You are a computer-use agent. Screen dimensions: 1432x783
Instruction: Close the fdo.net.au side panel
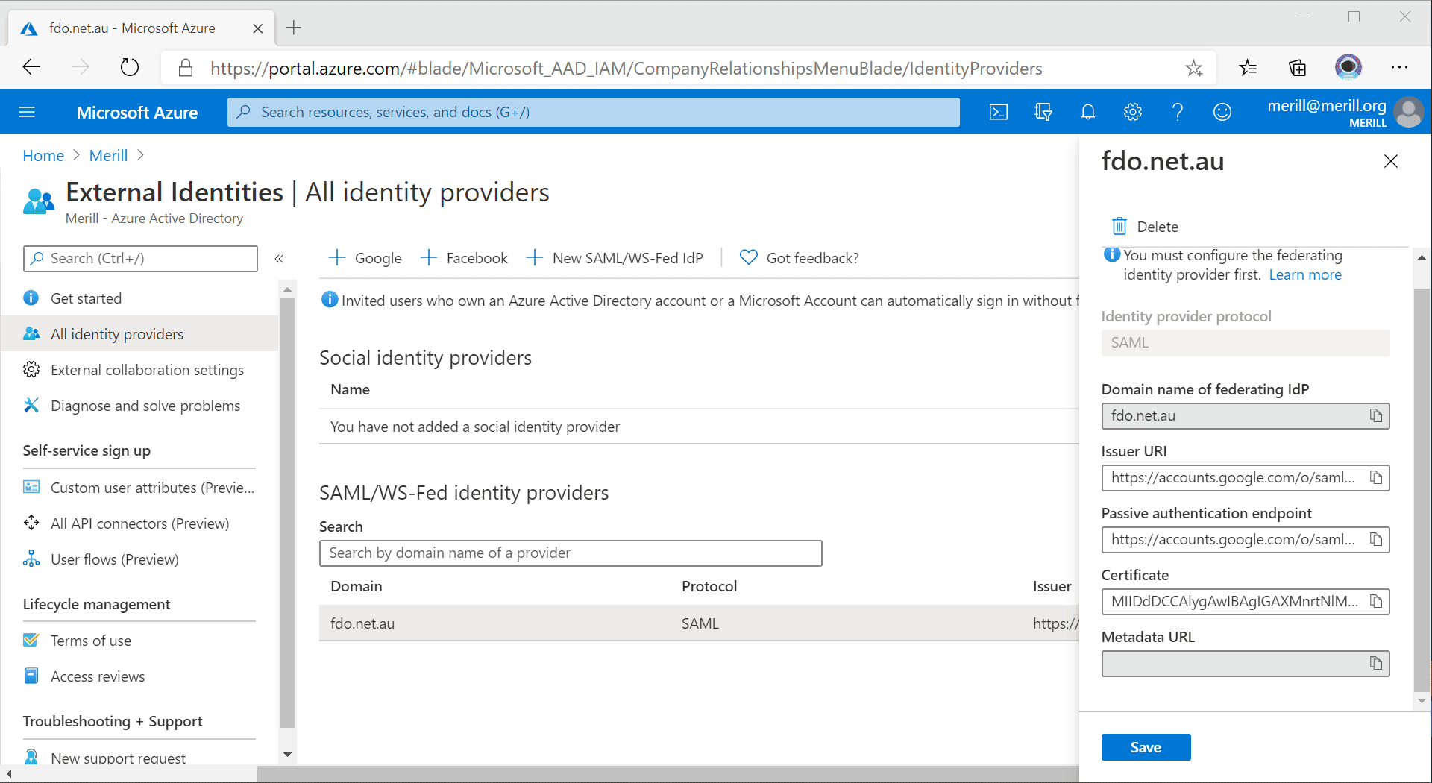(x=1391, y=161)
